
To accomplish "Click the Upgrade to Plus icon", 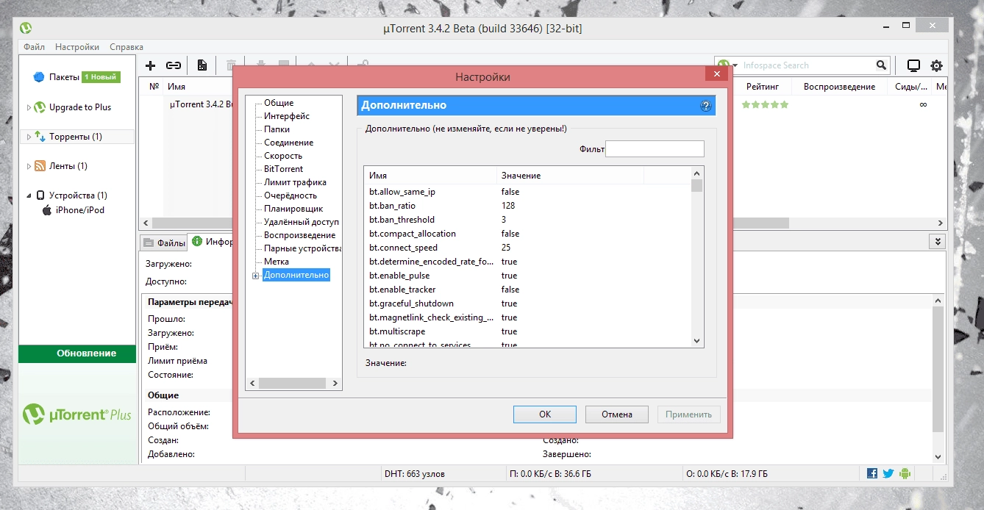I will click(40, 107).
